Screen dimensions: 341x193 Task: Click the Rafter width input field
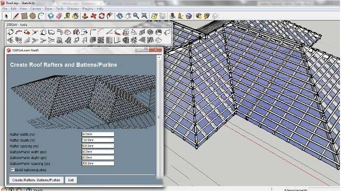pyautogui.click(x=98, y=134)
